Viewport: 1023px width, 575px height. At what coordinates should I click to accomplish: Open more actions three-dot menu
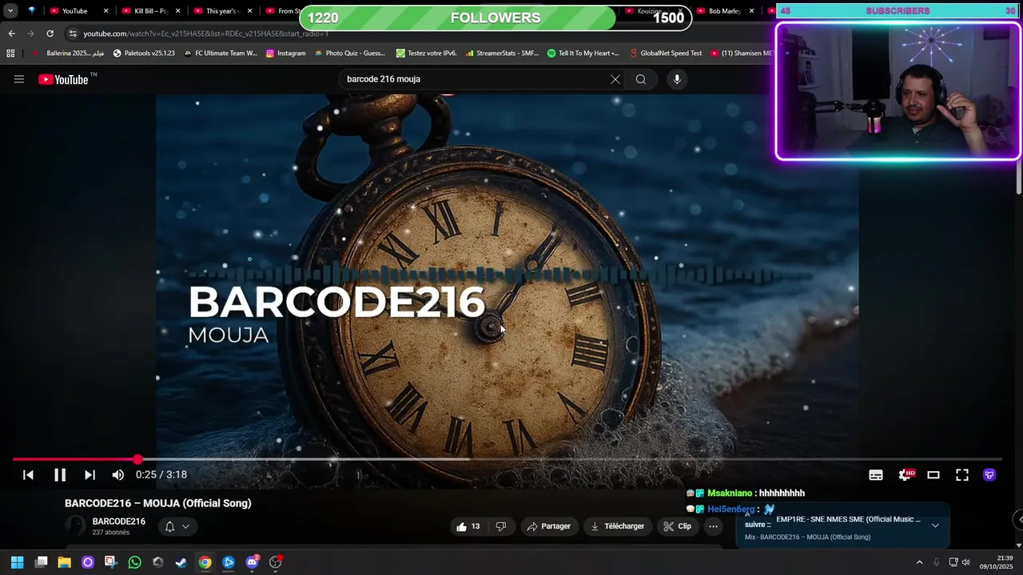pos(713,526)
